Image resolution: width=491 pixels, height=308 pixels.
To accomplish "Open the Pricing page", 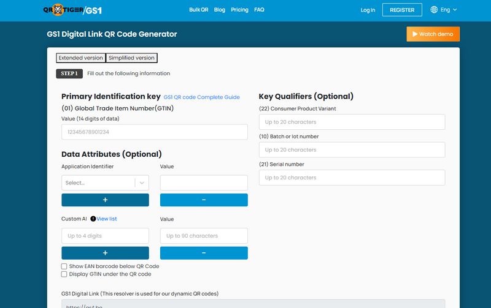I will 239,10.
